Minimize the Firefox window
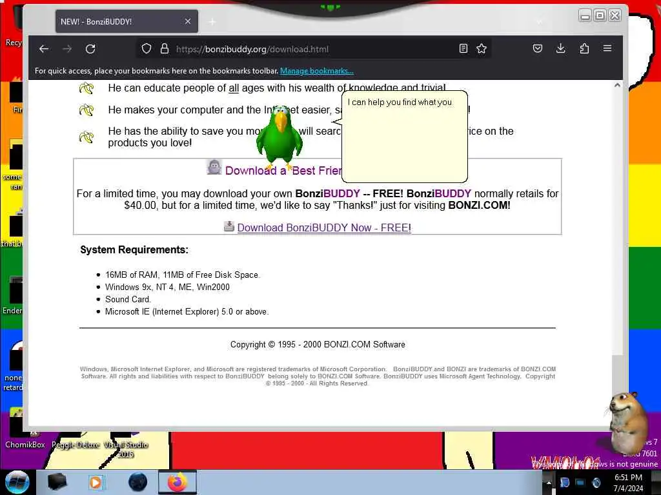Viewport: 661px width, 495px height. point(585,16)
